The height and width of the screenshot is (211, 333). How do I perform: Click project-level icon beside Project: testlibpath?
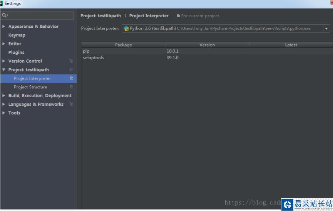(72, 70)
